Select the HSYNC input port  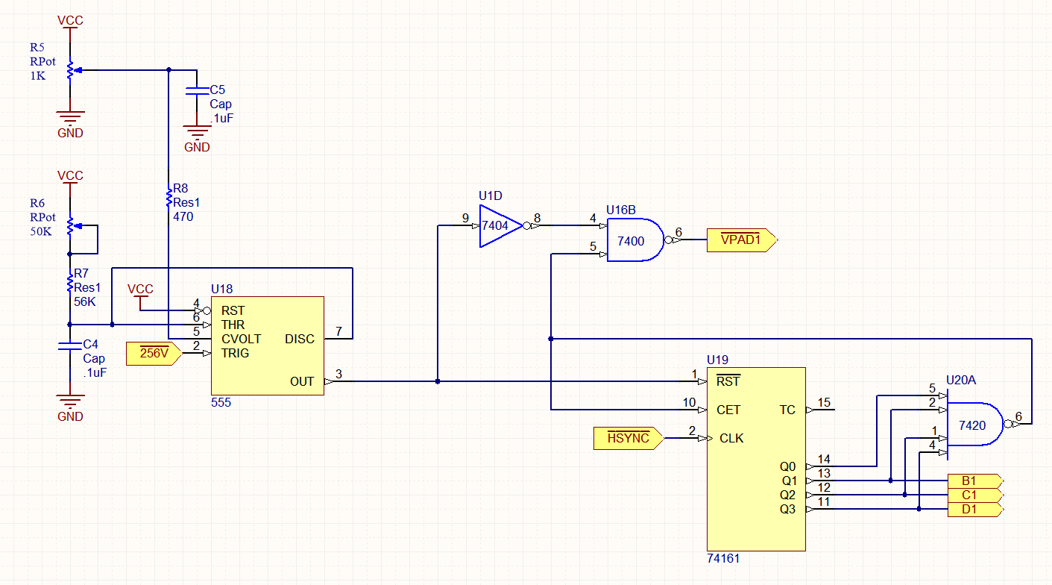tap(629, 439)
